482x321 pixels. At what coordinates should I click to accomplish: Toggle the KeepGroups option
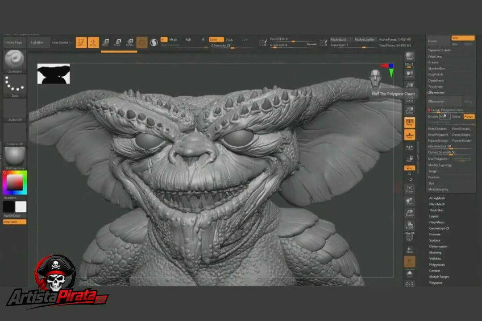coord(461,129)
